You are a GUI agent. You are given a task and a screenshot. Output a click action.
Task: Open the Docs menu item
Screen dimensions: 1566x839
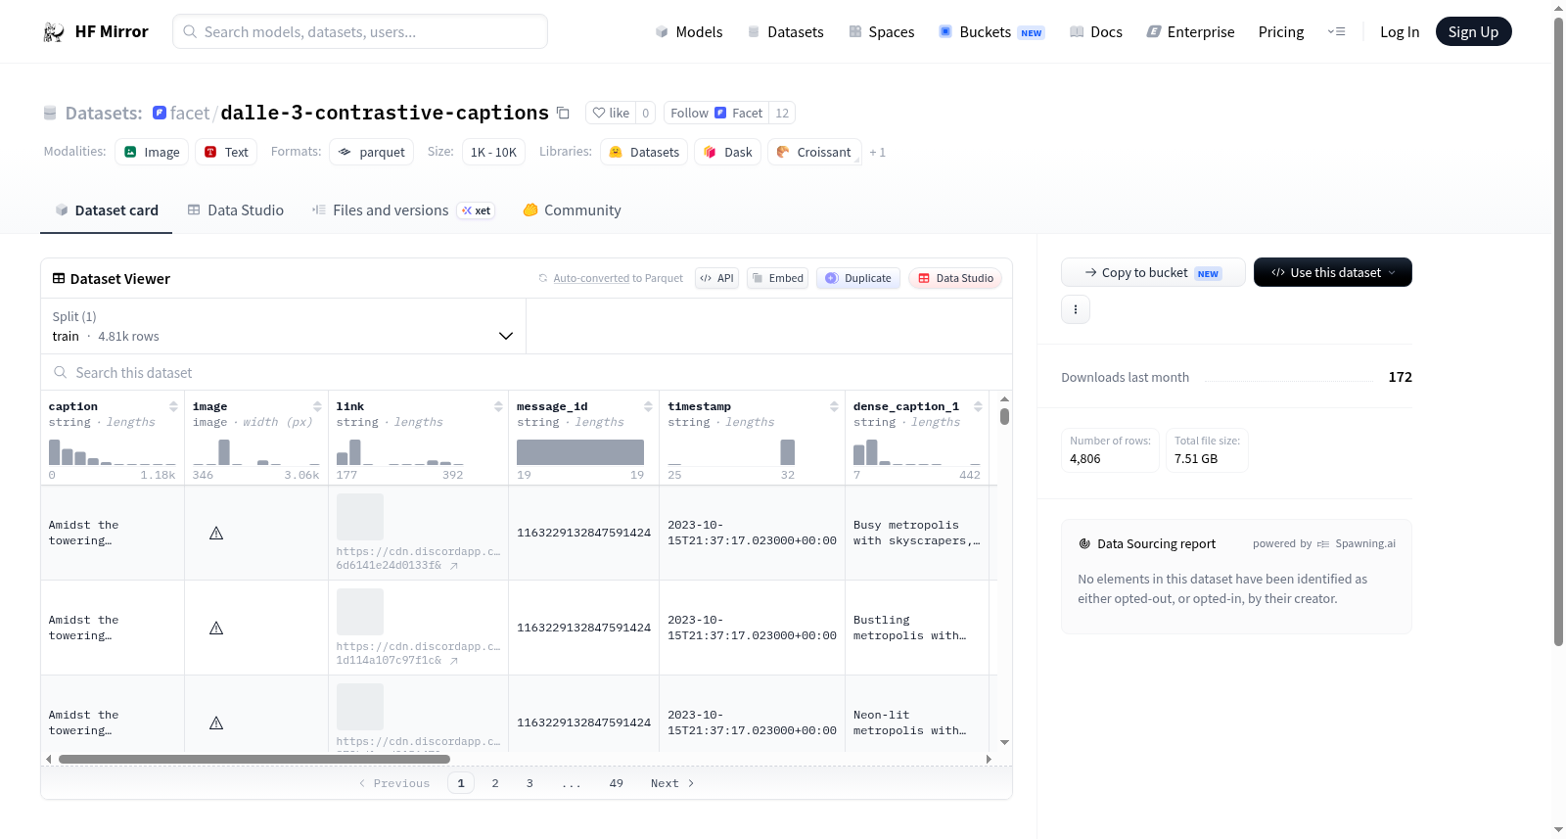[x=1096, y=31]
